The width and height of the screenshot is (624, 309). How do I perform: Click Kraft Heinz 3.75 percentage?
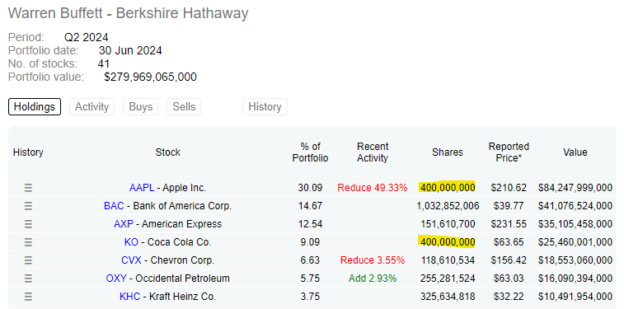(x=311, y=297)
